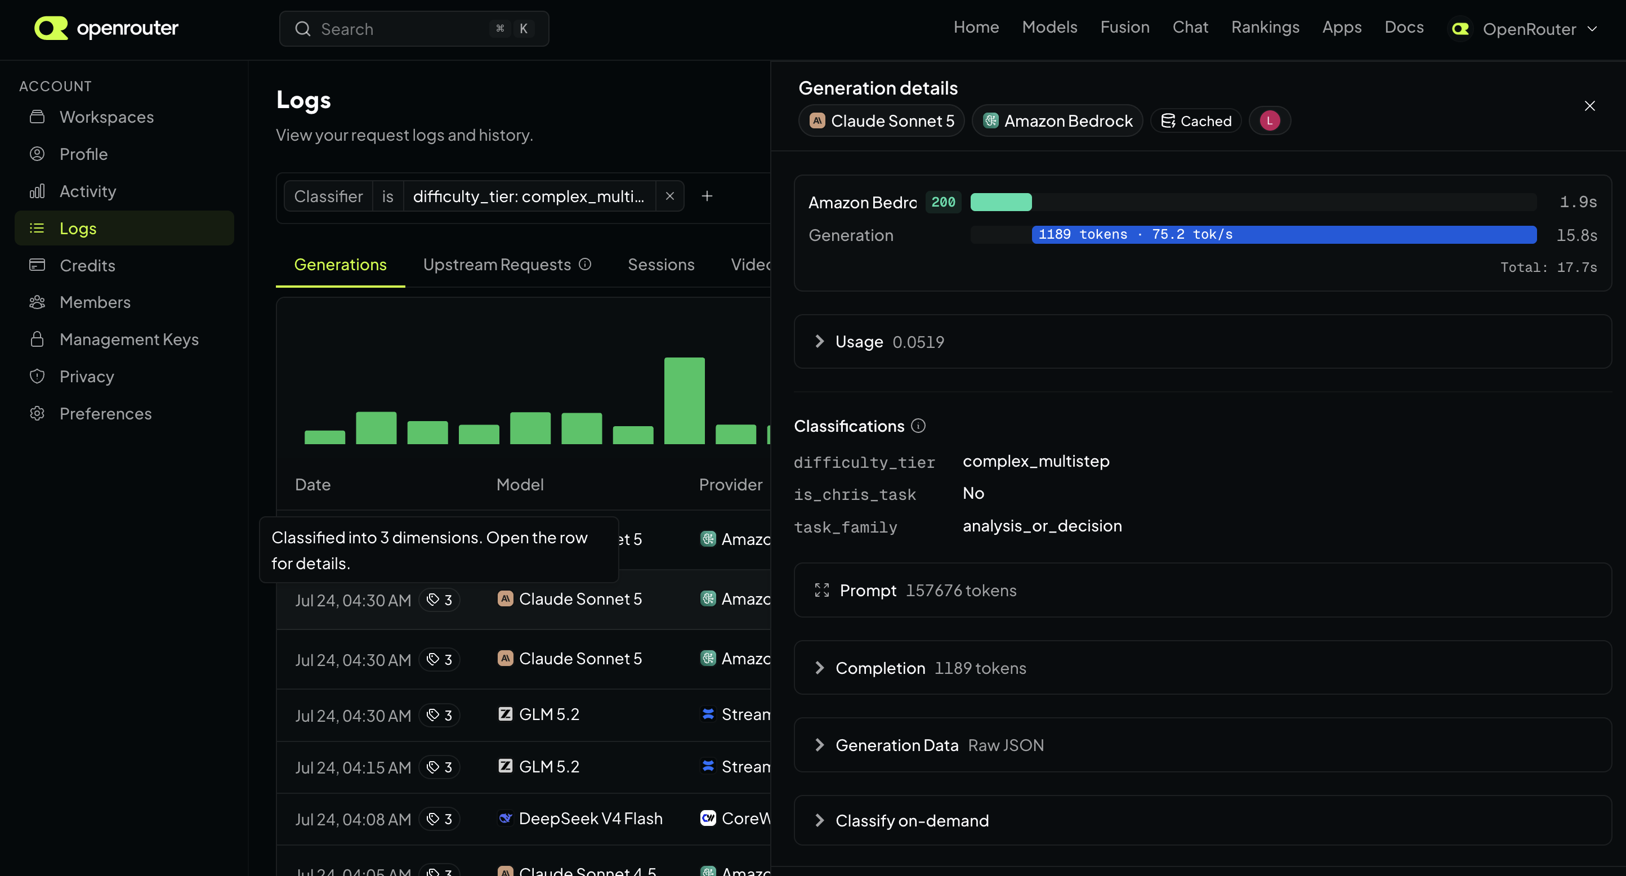The height and width of the screenshot is (876, 1626).
Task: Change the filter operator 'is'
Action: pos(387,196)
